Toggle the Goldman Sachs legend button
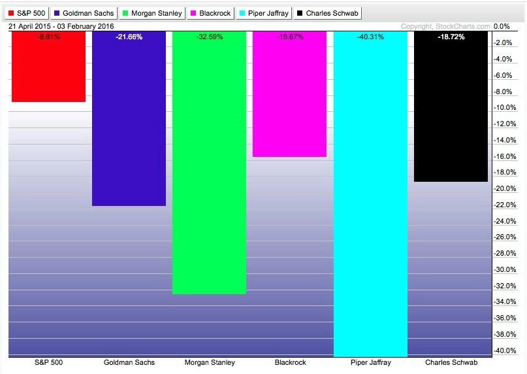 coord(84,13)
